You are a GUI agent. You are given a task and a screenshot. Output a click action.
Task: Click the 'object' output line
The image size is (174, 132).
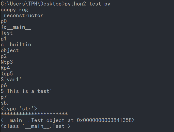pos(10,50)
